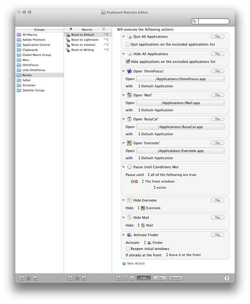The height and width of the screenshot is (304, 250).
Task: Collapse the Open 'OmniFocus' action
Action: (123, 71)
